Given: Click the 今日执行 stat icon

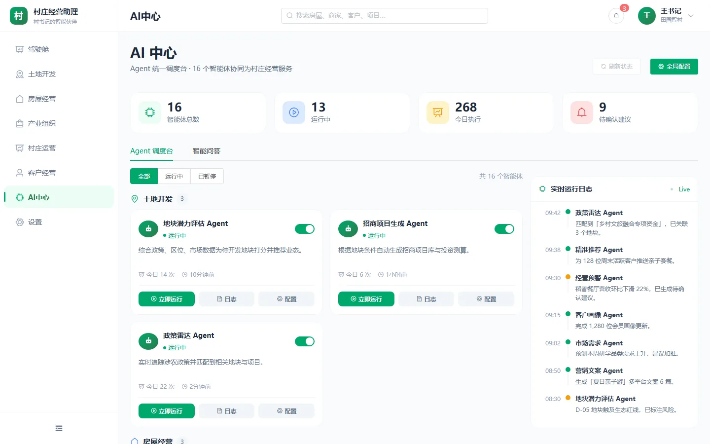Looking at the screenshot, I should pyautogui.click(x=438, y=112).
